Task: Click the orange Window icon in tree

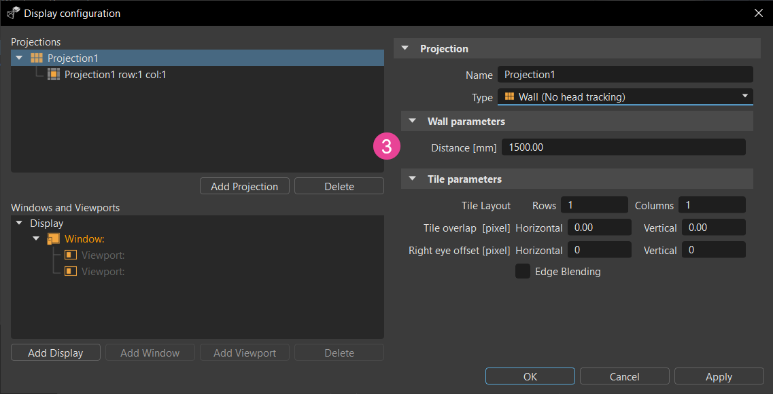Action: 54,239
